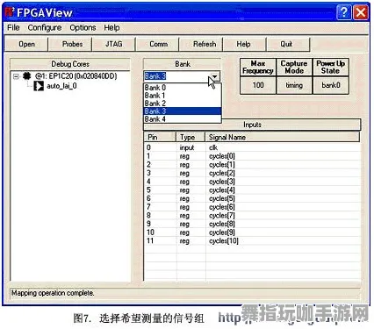Open the Options menu
The width and height of the screenshot is (374, 329).
(83, 28)
